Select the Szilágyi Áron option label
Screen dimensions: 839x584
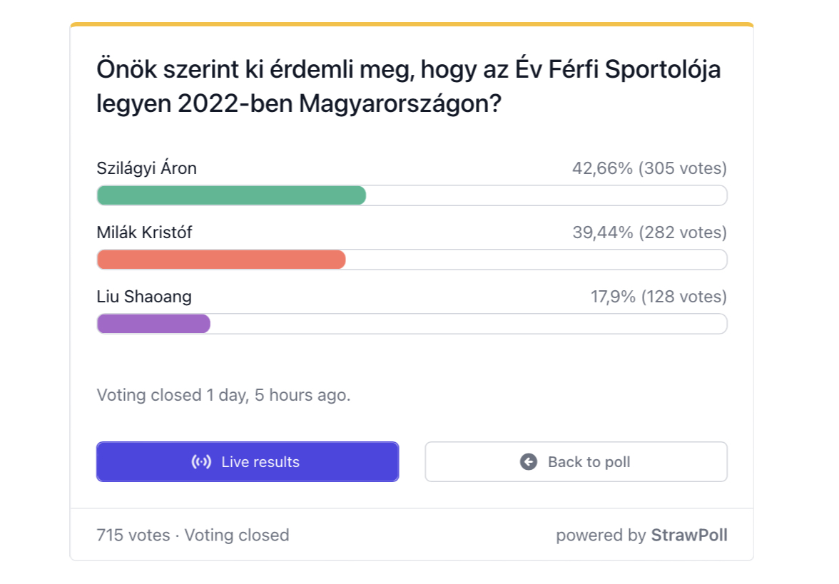tap(147, 168)
